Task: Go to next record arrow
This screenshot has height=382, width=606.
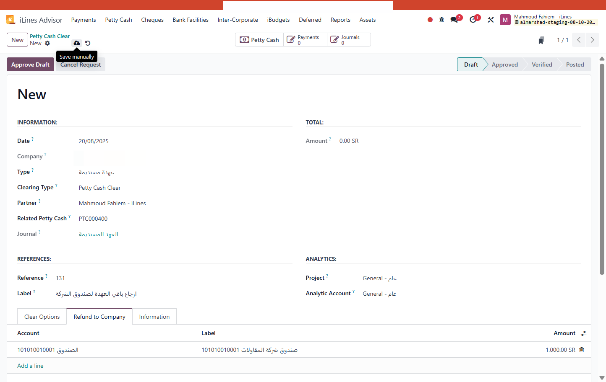Action: click(593, 40)
